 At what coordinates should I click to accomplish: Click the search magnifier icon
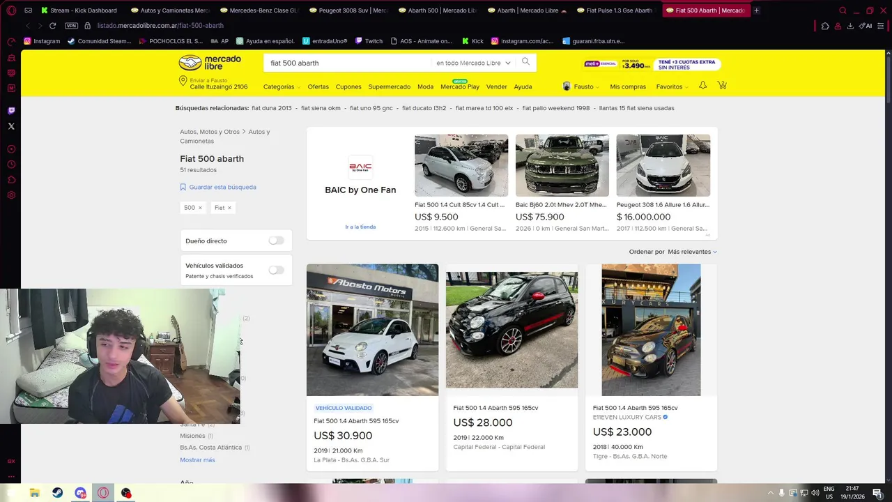point(525,62)
